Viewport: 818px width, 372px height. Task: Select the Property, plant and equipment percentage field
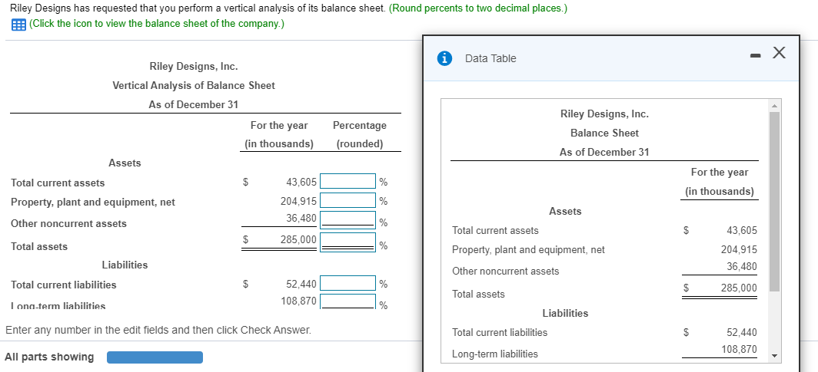(x=348, y=200)
